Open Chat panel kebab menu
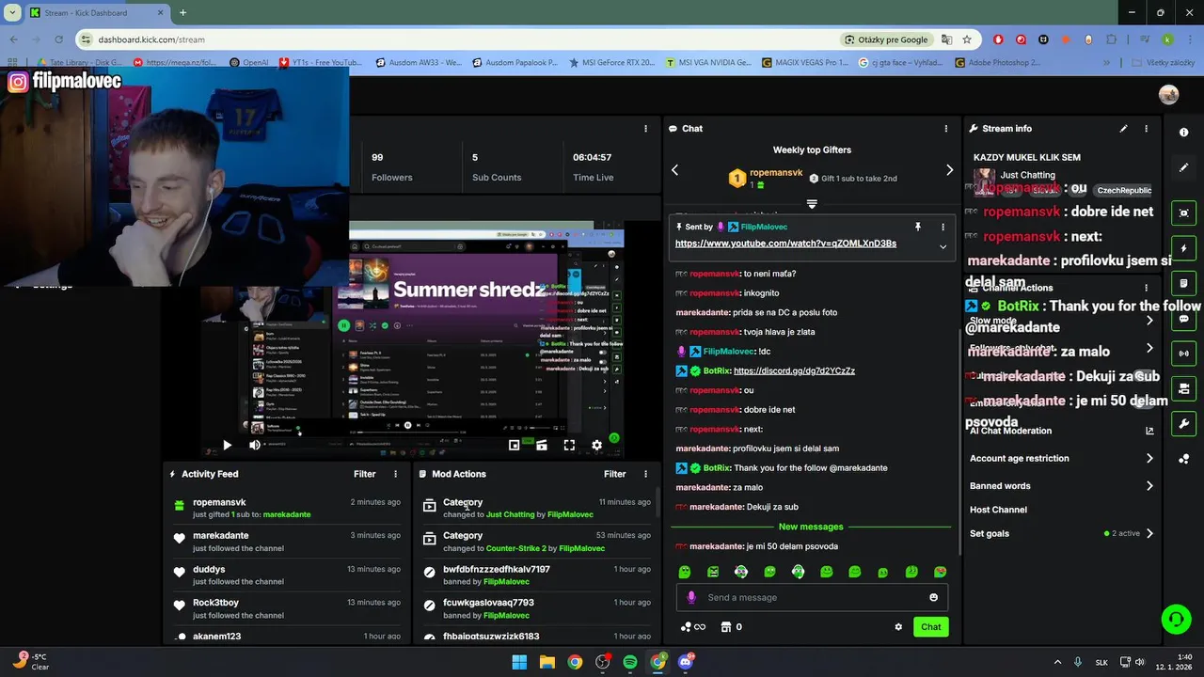This screenshot has height=677, width=1204. coord(946,129)
